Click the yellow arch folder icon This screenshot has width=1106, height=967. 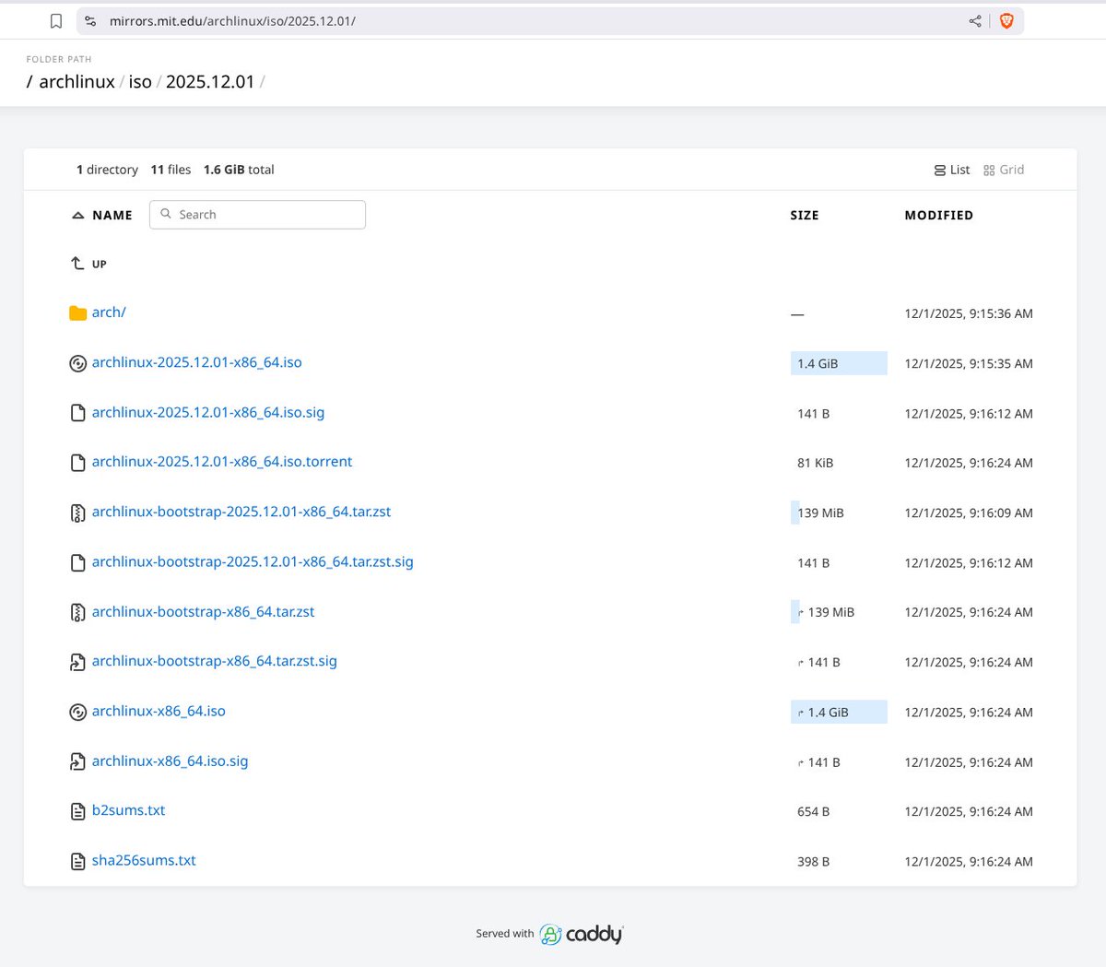click(x=77, y=313)
